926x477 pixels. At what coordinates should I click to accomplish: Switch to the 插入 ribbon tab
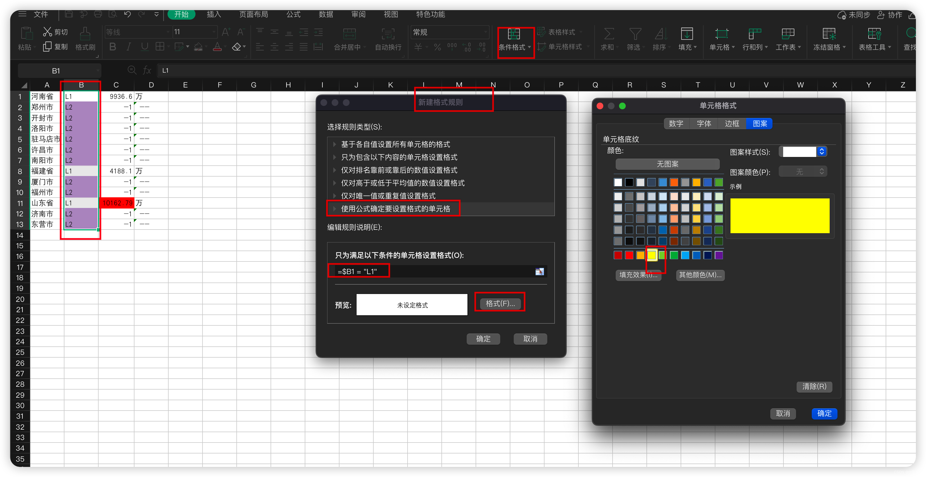pos(214,14)
